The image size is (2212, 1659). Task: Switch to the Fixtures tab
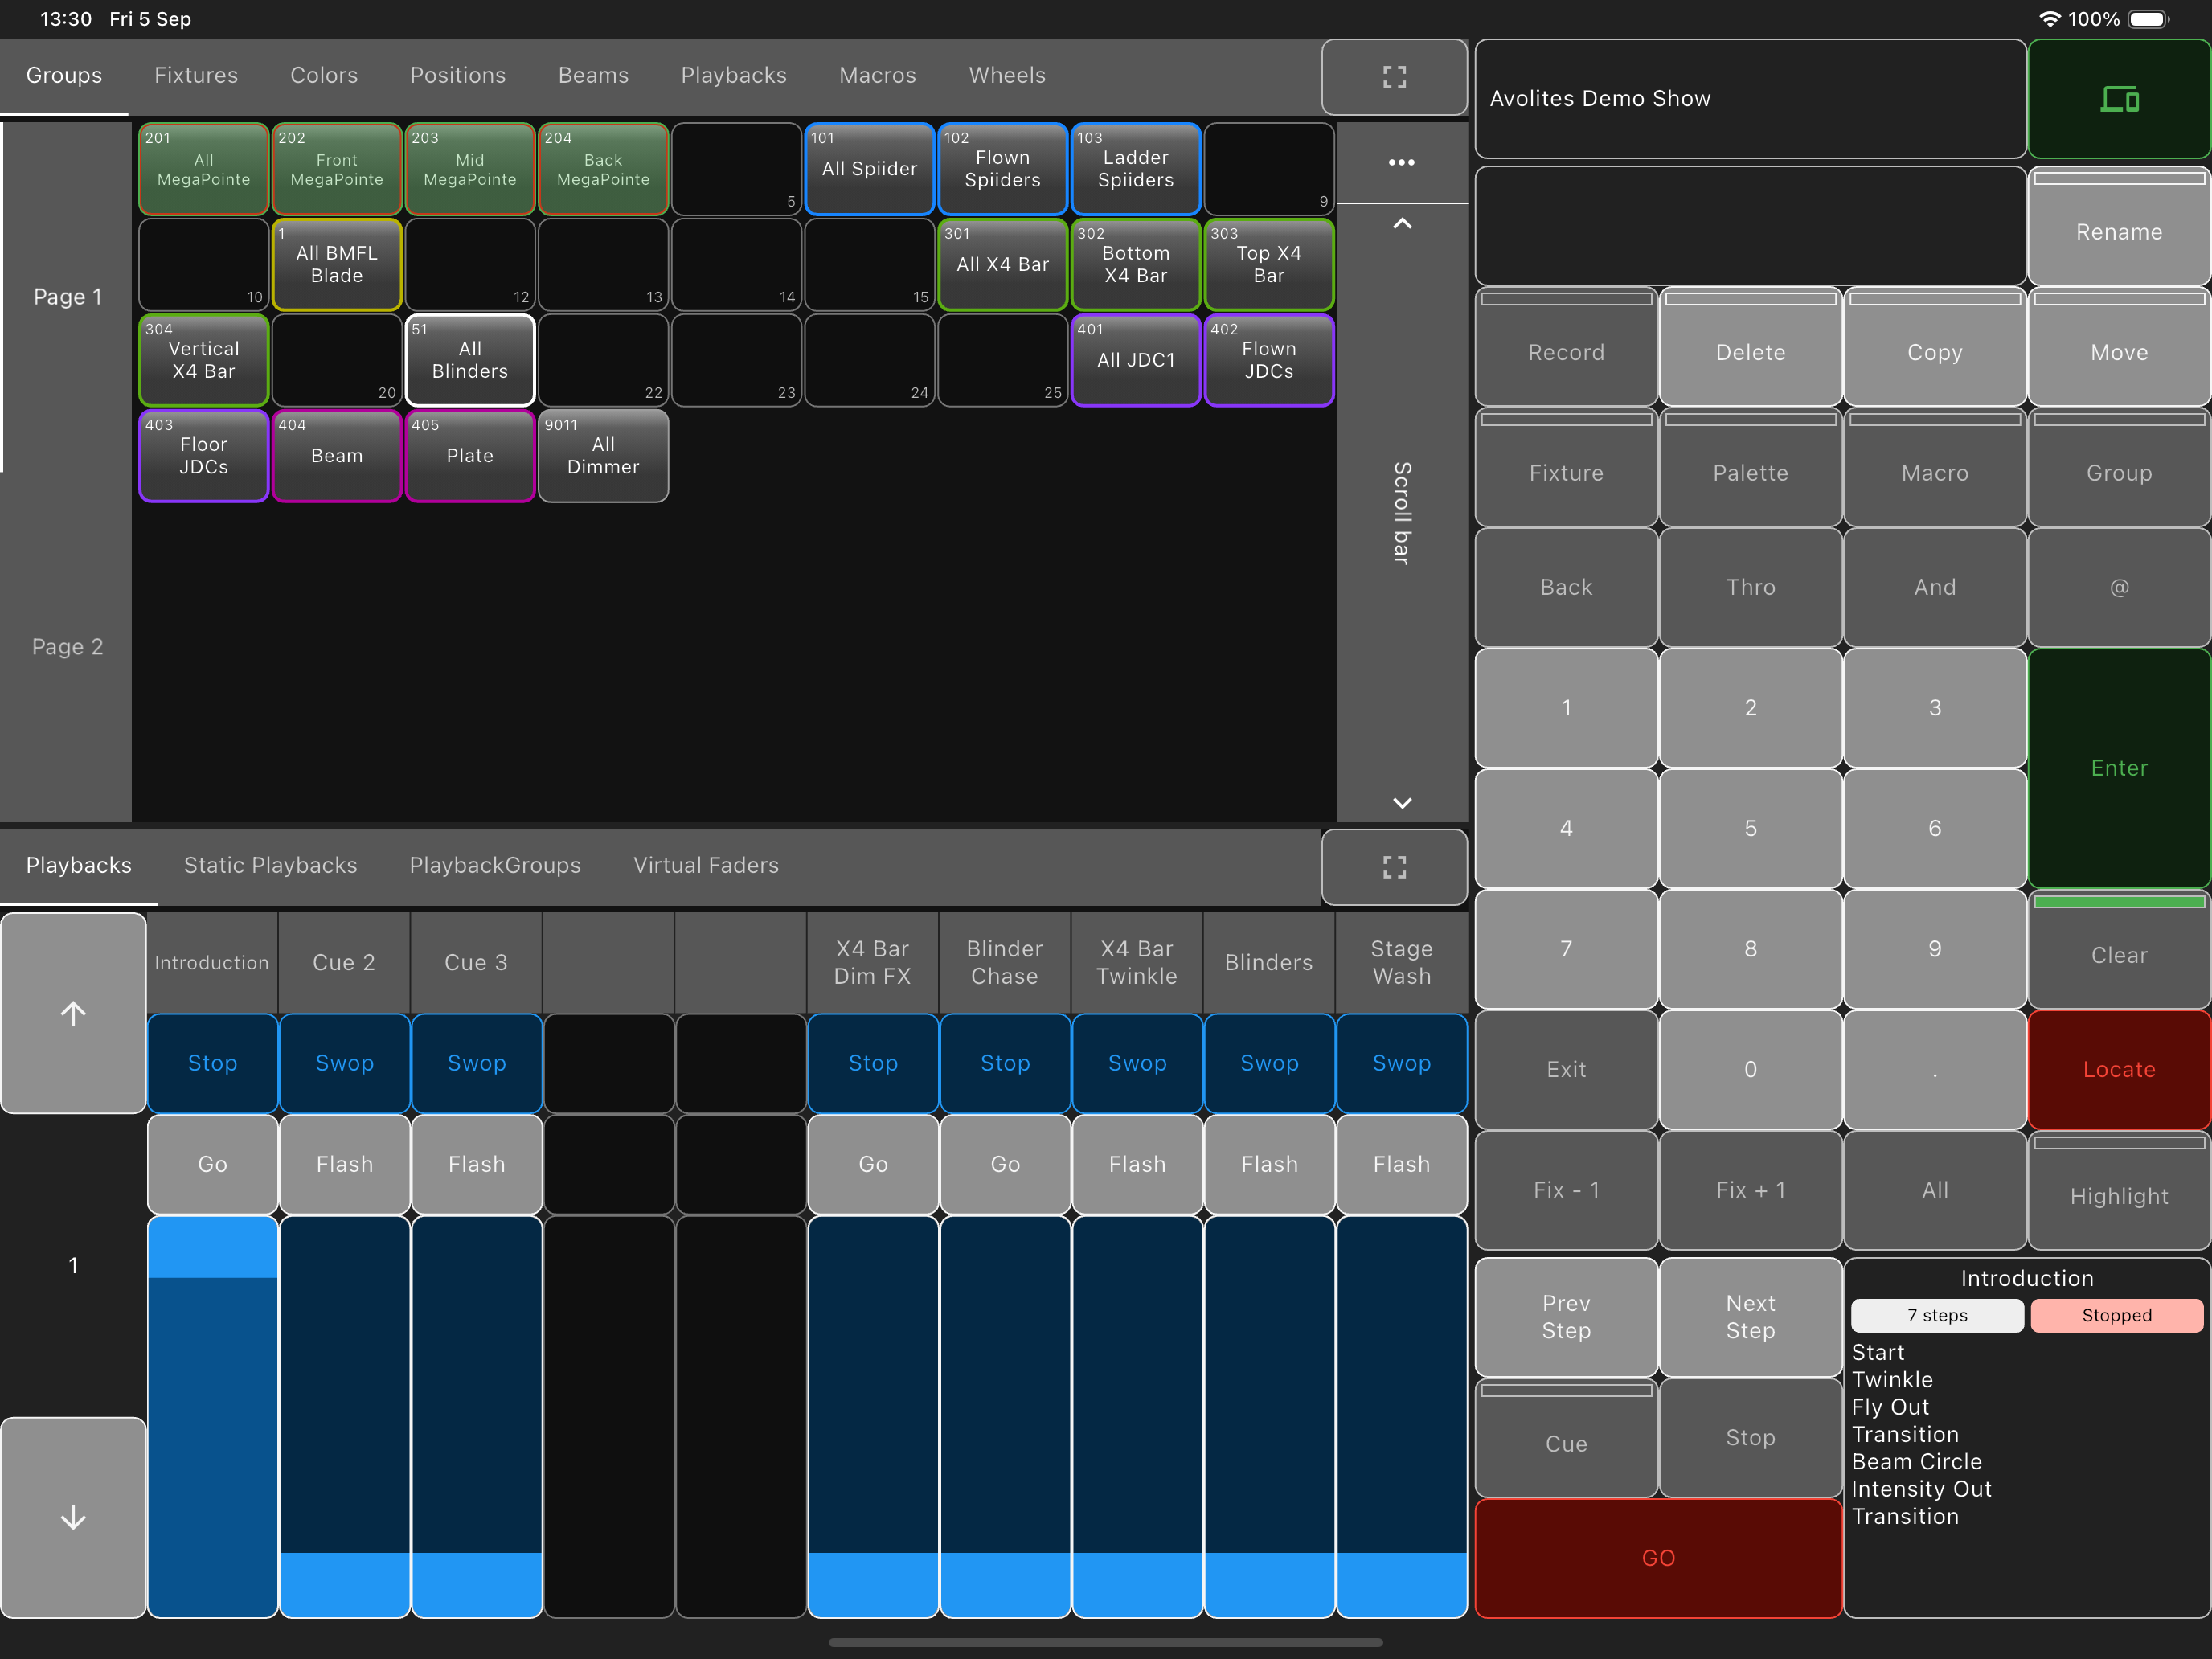coord(196,75)
